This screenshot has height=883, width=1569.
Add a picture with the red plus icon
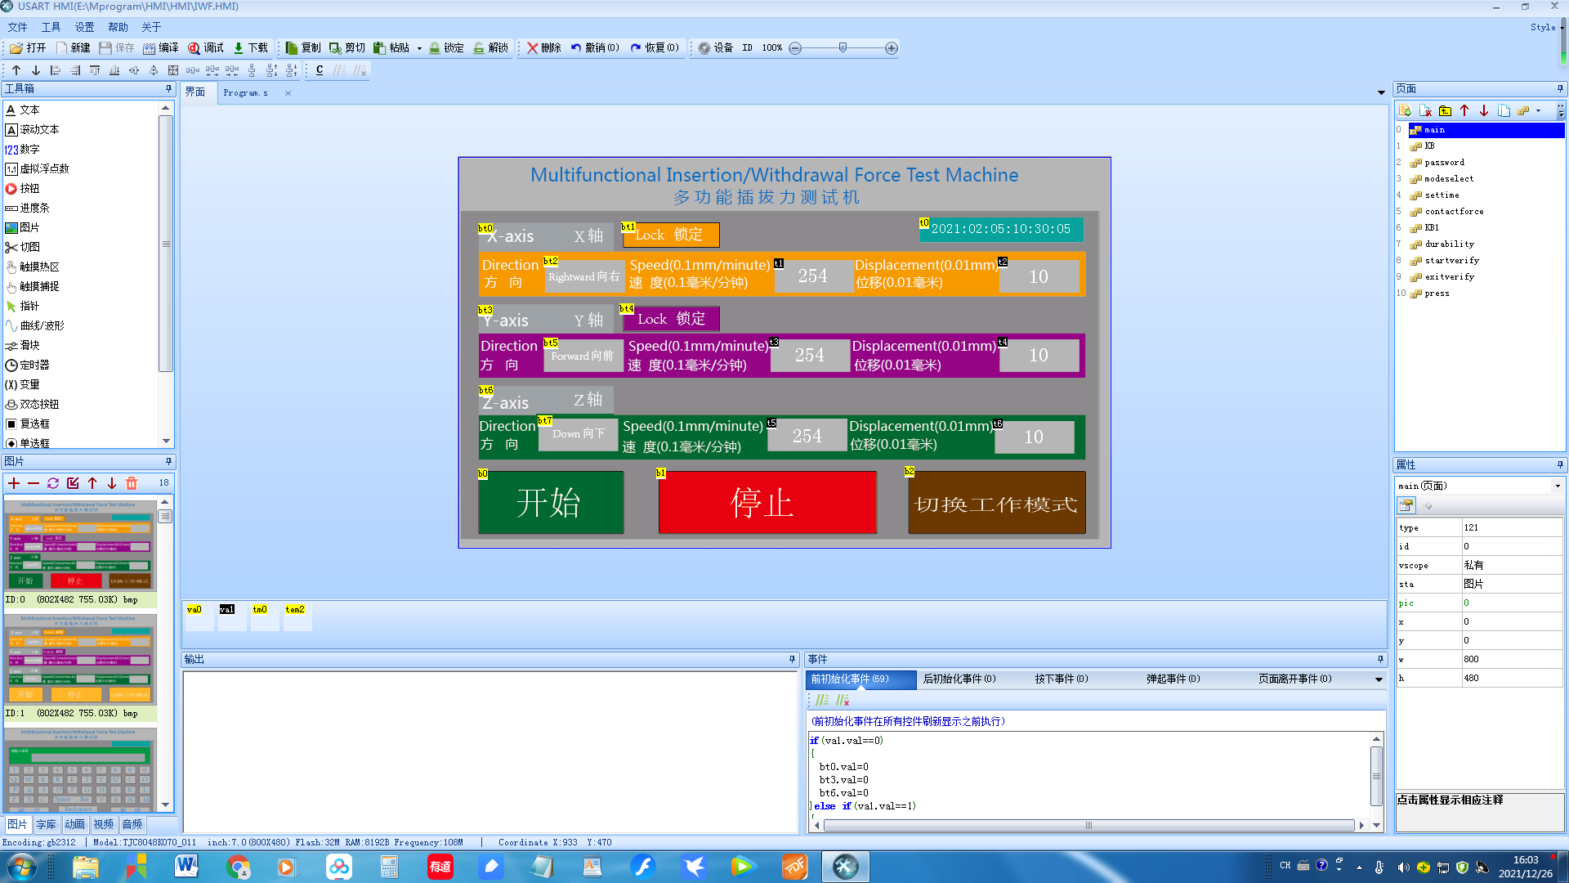click(14, 483)
